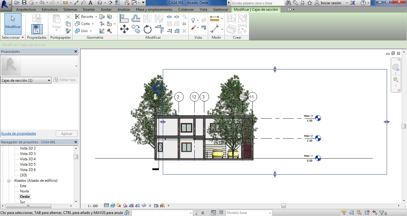Open the Cajas de sección type dropdown

(x=49, y=80)
